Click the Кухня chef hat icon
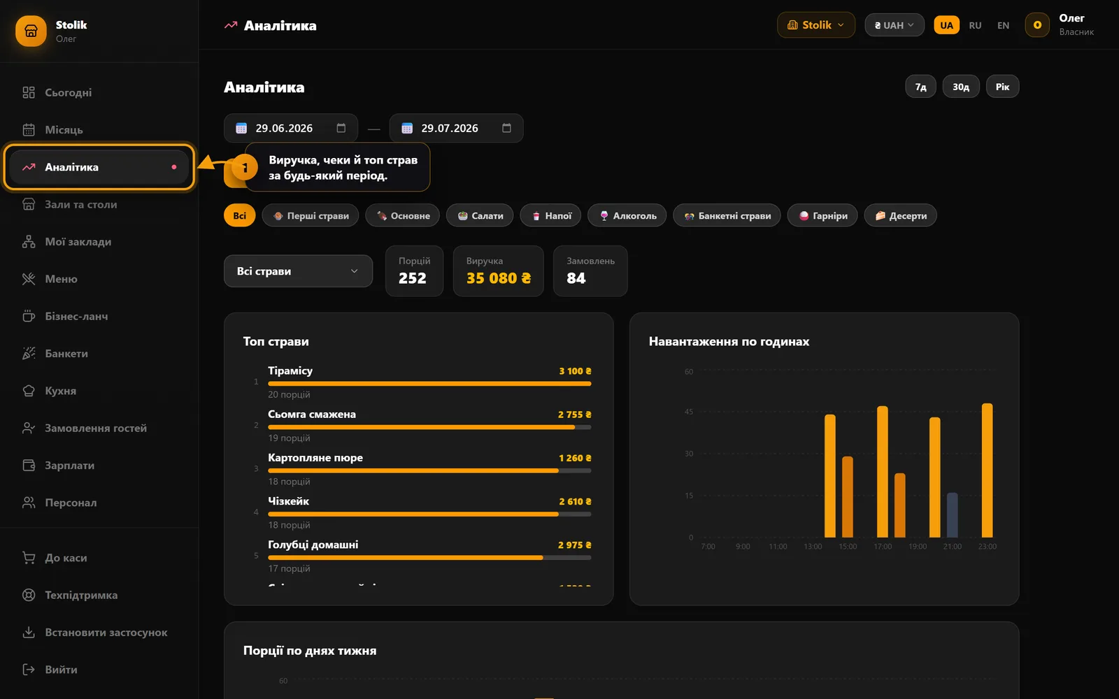Viewport: 1119px width, 699px height. [x=29, y=391]
